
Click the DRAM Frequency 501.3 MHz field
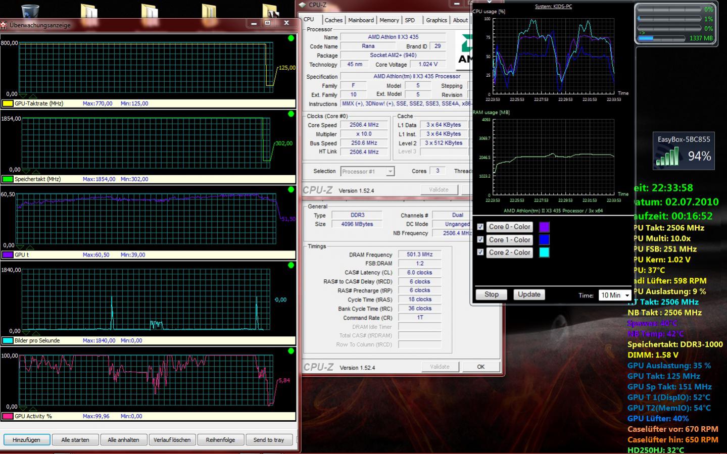tap(420, 255)
